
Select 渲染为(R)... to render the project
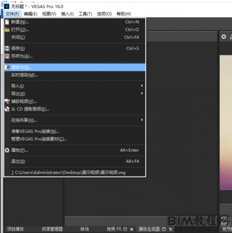75,67
